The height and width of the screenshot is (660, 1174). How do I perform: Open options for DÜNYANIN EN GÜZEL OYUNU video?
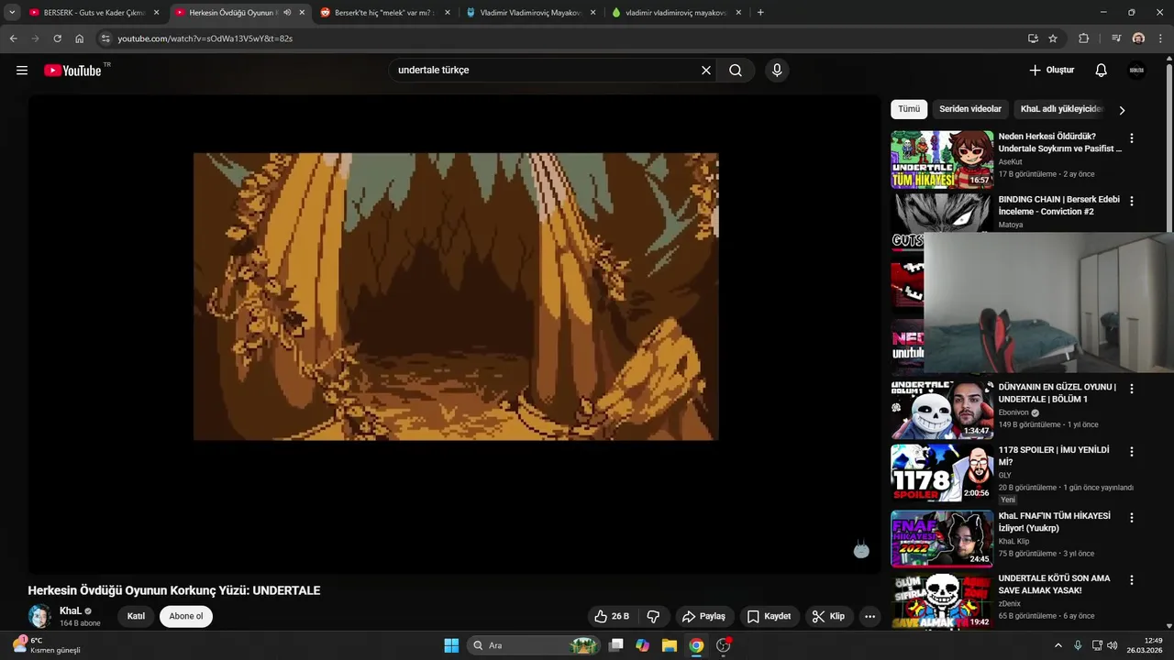[x=1132, y=389]
